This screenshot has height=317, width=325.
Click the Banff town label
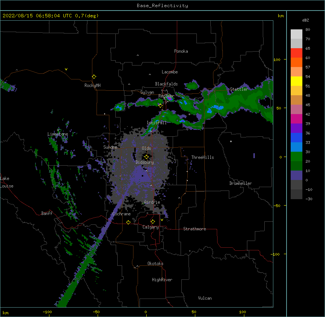pyautogui.click(x=47, y=213)
